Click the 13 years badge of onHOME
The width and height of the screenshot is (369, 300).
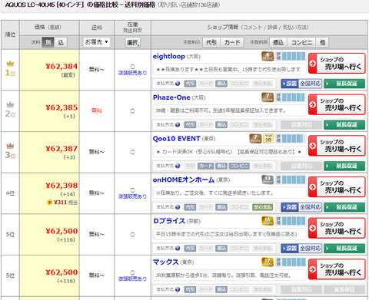(268, 180)
